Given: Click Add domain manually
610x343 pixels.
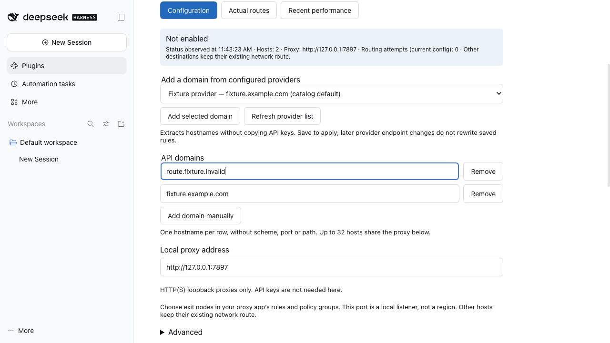Looking at the screenshot, I should (201, 216).
